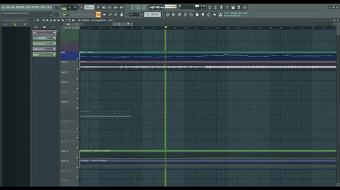Open the FILE menu
The image size is (340, 190).
point(3,8)
